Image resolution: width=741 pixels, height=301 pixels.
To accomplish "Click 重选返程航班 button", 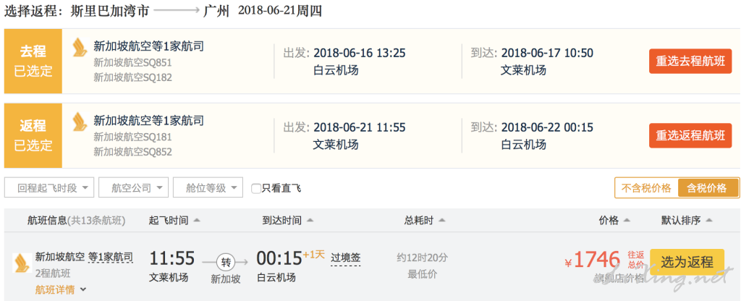I will pos(690,135).
